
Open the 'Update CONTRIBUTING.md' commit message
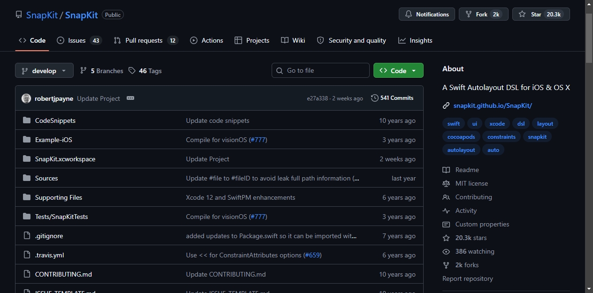click(x=226, y=274)
